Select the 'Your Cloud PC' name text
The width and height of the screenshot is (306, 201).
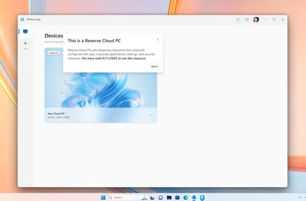tap(56, 113)
